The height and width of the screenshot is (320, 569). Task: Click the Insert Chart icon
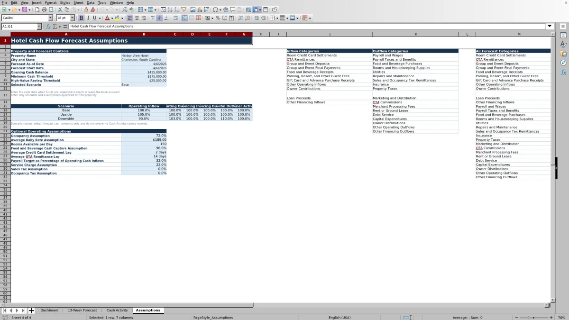coord(200,9)
